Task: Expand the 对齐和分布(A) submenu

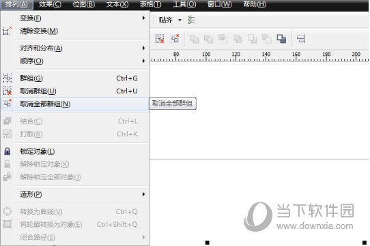Action: (75, 48)
